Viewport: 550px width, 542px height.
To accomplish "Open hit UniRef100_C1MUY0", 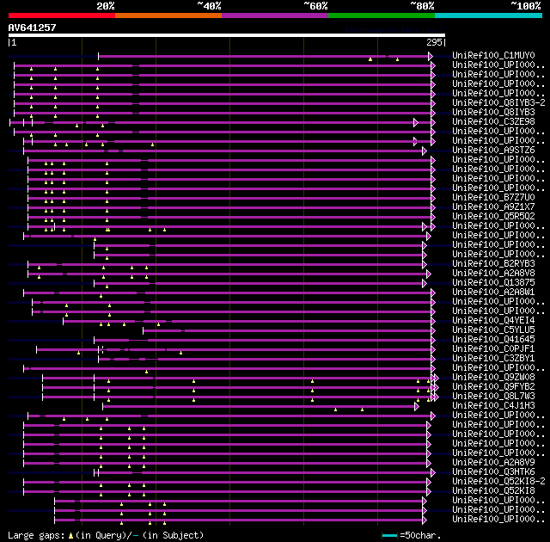I will click(493, 55).
